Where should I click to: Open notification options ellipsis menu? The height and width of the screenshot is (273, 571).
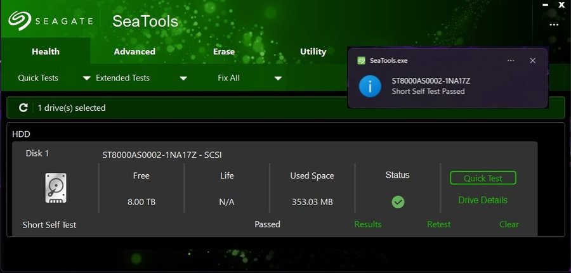click(x=511, y=61)
